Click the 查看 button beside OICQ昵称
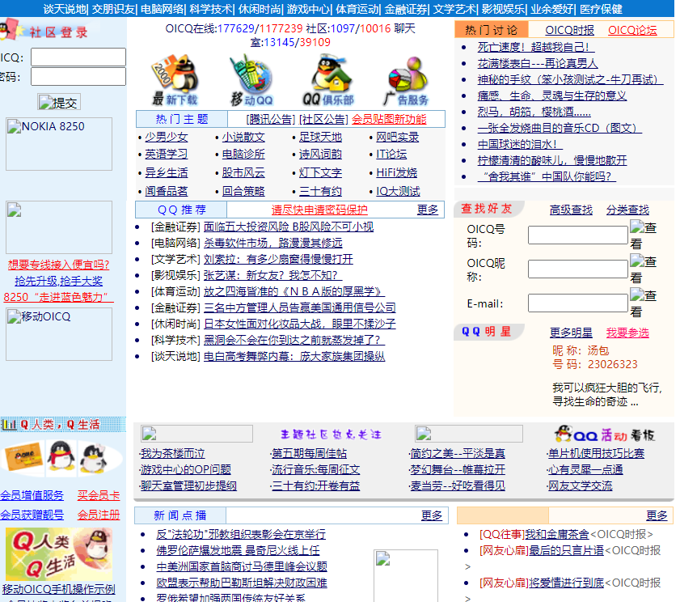 (x=643, y=269)
